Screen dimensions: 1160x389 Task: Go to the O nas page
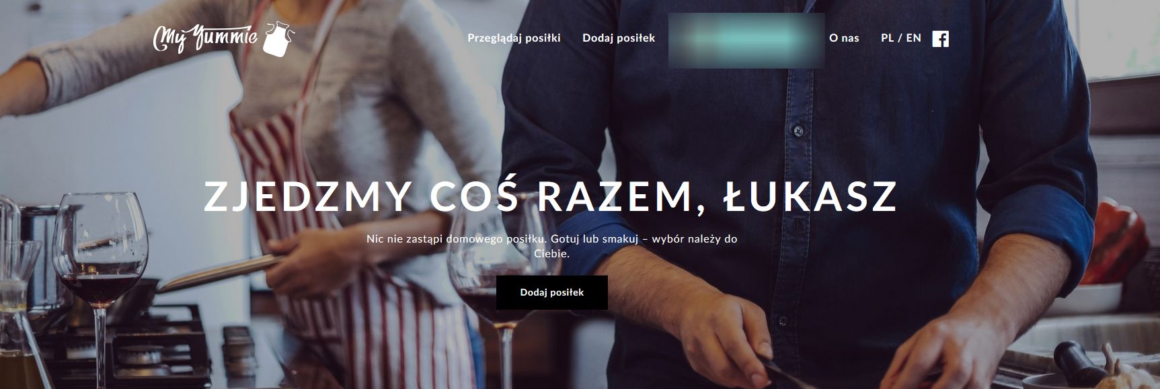(844, 38)
